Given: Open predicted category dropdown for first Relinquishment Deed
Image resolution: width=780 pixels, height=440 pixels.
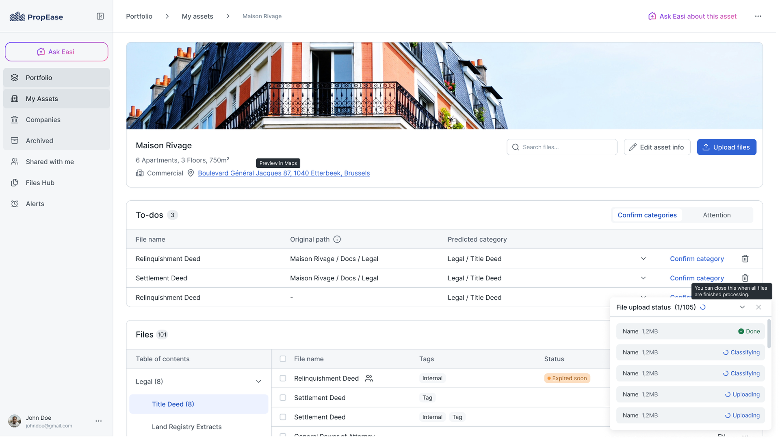Looking at the screenshot, I should (643, 259).
